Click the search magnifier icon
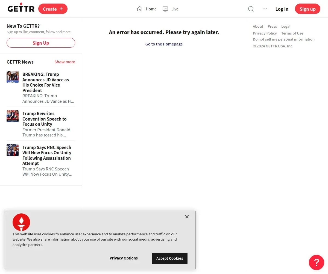 (251, 9)
